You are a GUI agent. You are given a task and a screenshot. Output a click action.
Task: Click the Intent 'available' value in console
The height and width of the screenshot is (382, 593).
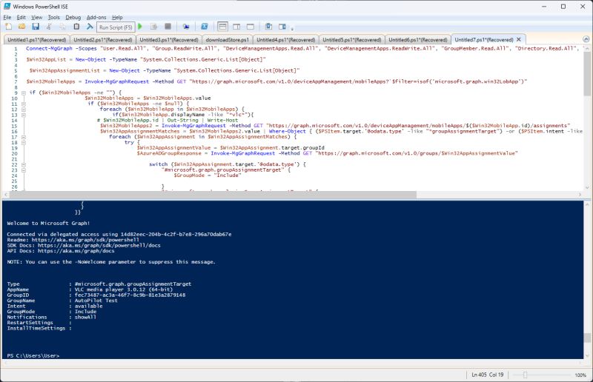click(x=88, y=306)
